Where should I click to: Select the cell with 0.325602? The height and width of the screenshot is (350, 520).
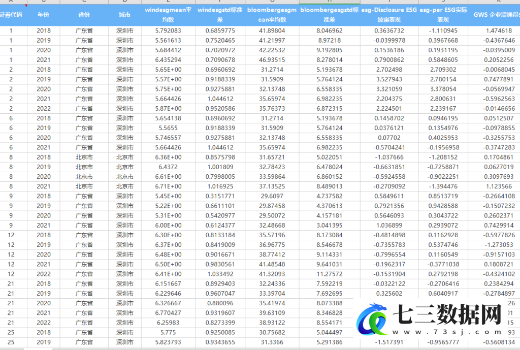coord(389,294)
